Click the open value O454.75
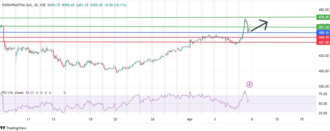 (54, 5)
